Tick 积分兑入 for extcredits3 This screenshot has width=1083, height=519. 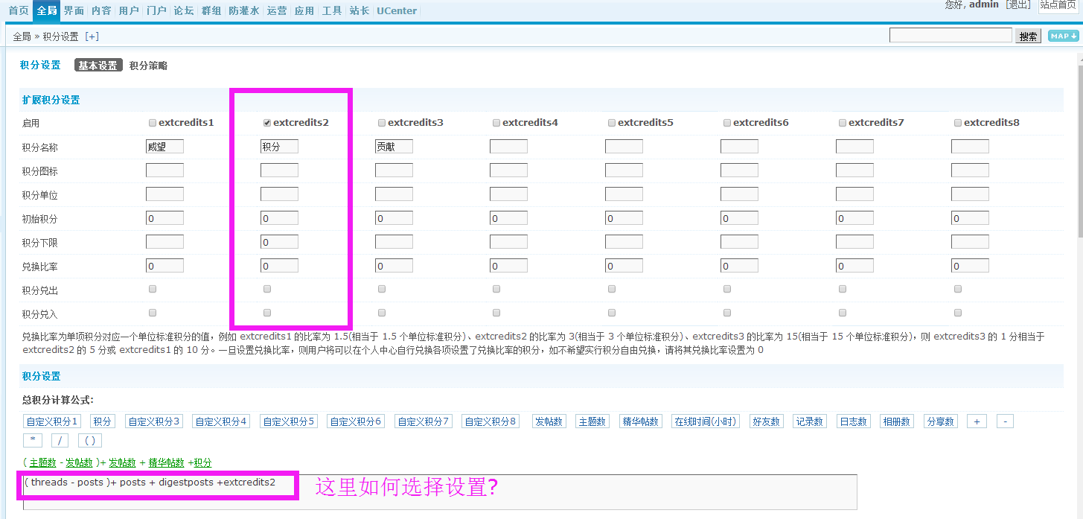tap(382, 312)
